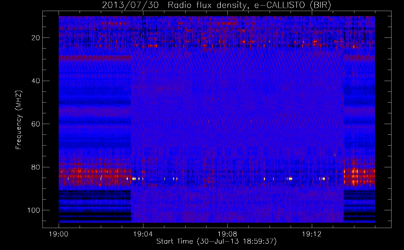Click the plot title "Radio flux density, e-CALLISTO (BIR)"
404x250 pixels.
(x=249, y=5)
